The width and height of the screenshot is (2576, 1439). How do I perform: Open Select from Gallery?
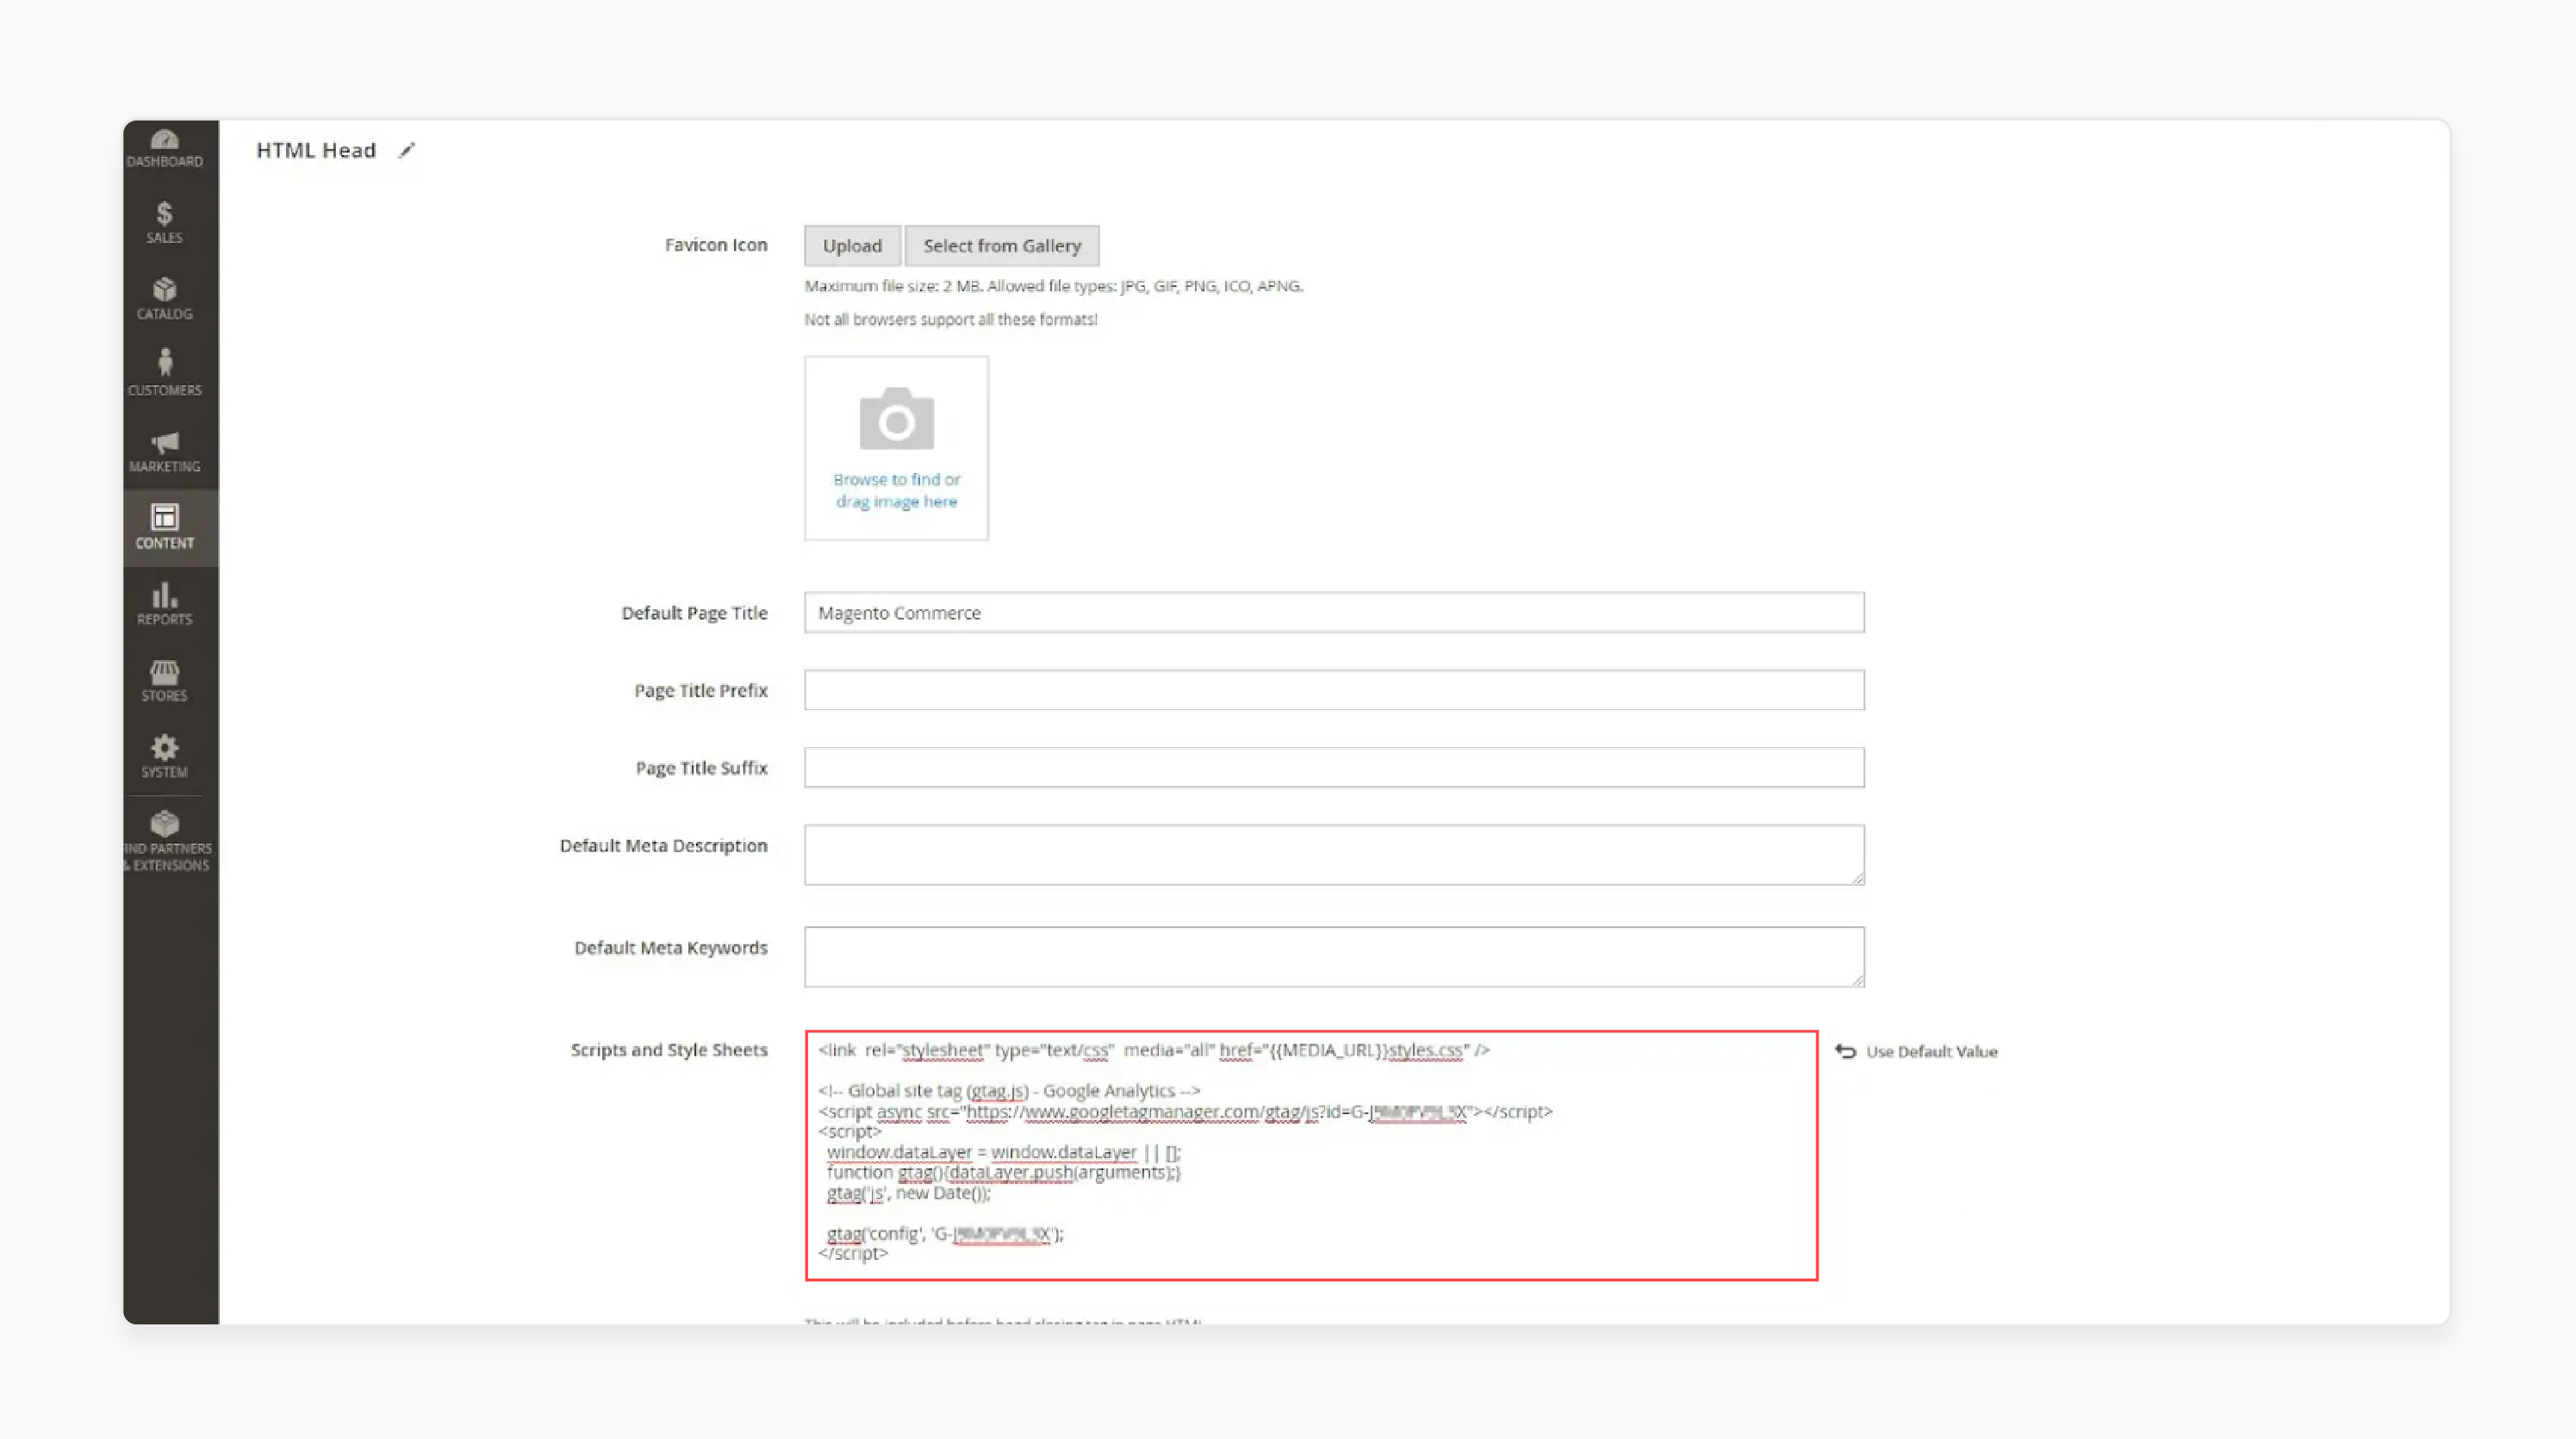click(1002, 245)
